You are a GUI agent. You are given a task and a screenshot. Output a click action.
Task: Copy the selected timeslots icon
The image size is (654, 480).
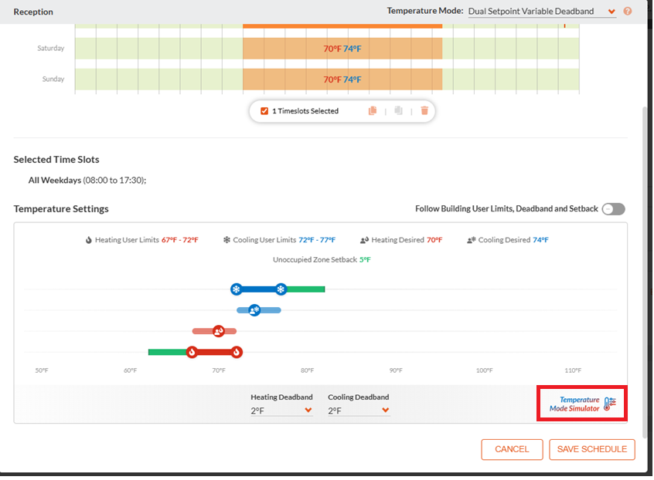click(x=373, y=110)
